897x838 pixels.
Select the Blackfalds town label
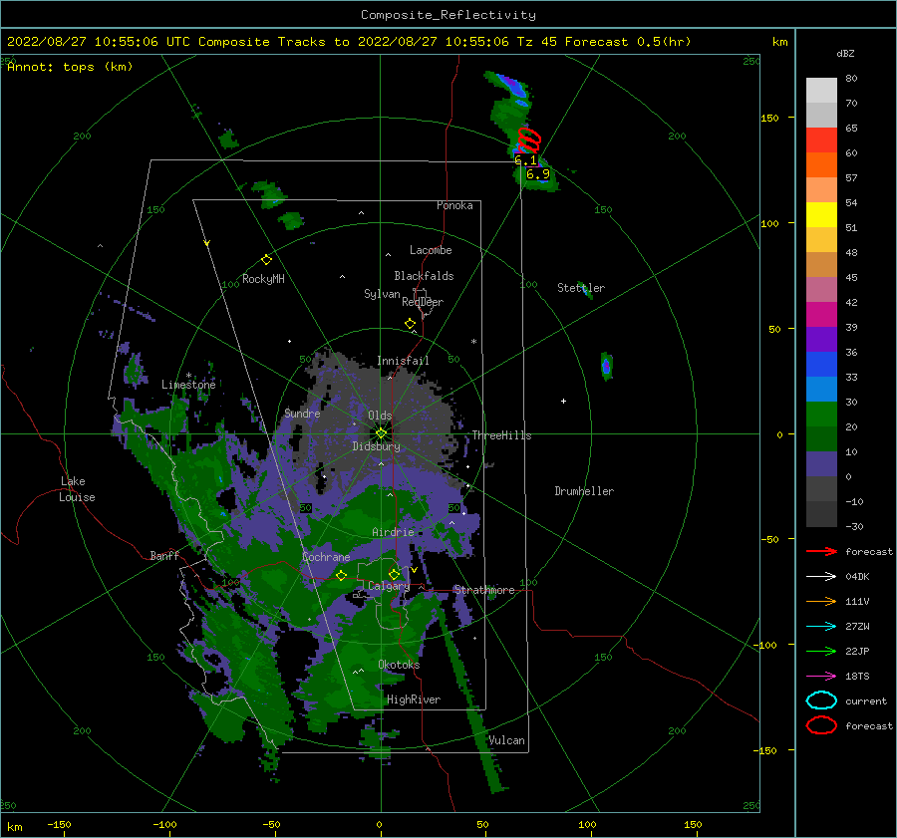pyautogui.click(x=424, y=276)
